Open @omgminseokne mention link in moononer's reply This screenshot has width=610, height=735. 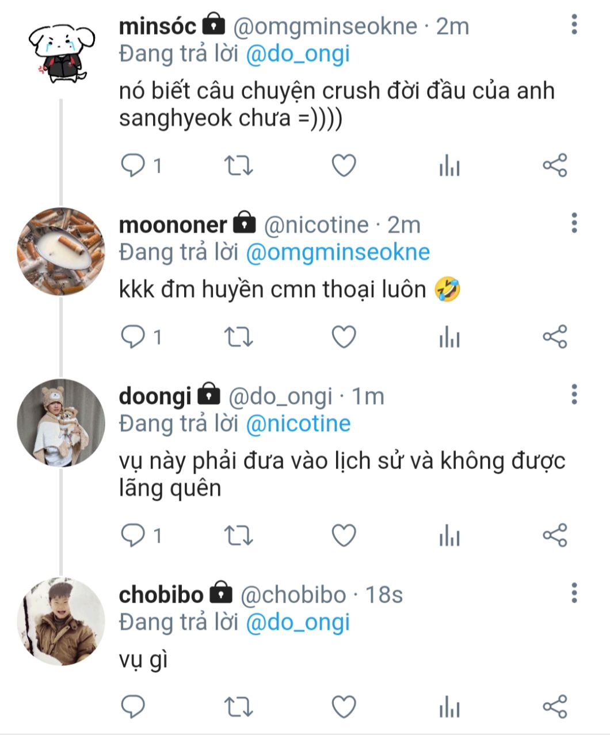338,252
